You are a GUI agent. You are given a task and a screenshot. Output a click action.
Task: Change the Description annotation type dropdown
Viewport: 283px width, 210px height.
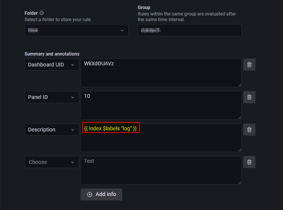pos(52,130)
